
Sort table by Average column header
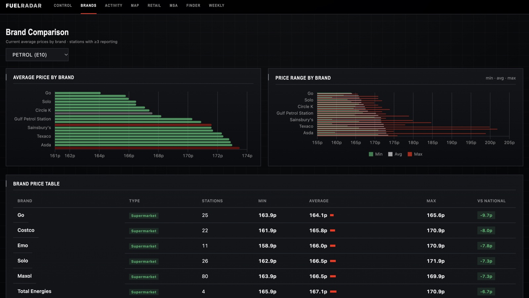[319, 201]
